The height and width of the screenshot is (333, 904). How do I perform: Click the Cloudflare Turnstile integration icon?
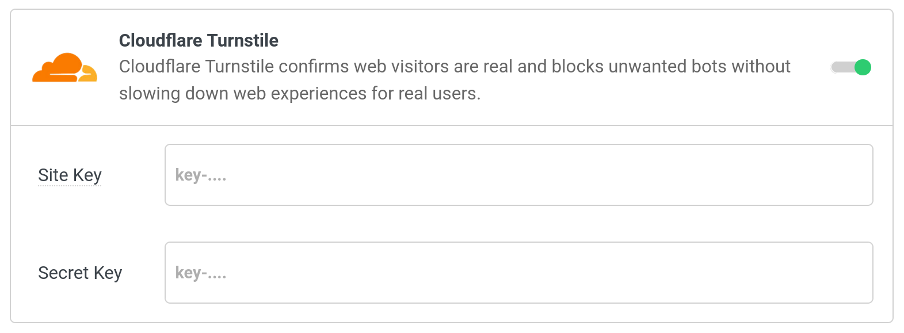(64, 68)
